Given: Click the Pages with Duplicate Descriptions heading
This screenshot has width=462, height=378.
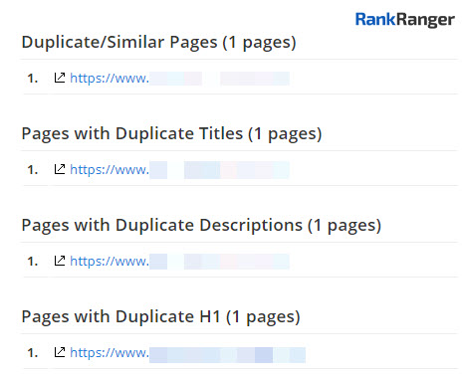Looking at the screenshot, I should pyautogui.click(x=201, y=226).
